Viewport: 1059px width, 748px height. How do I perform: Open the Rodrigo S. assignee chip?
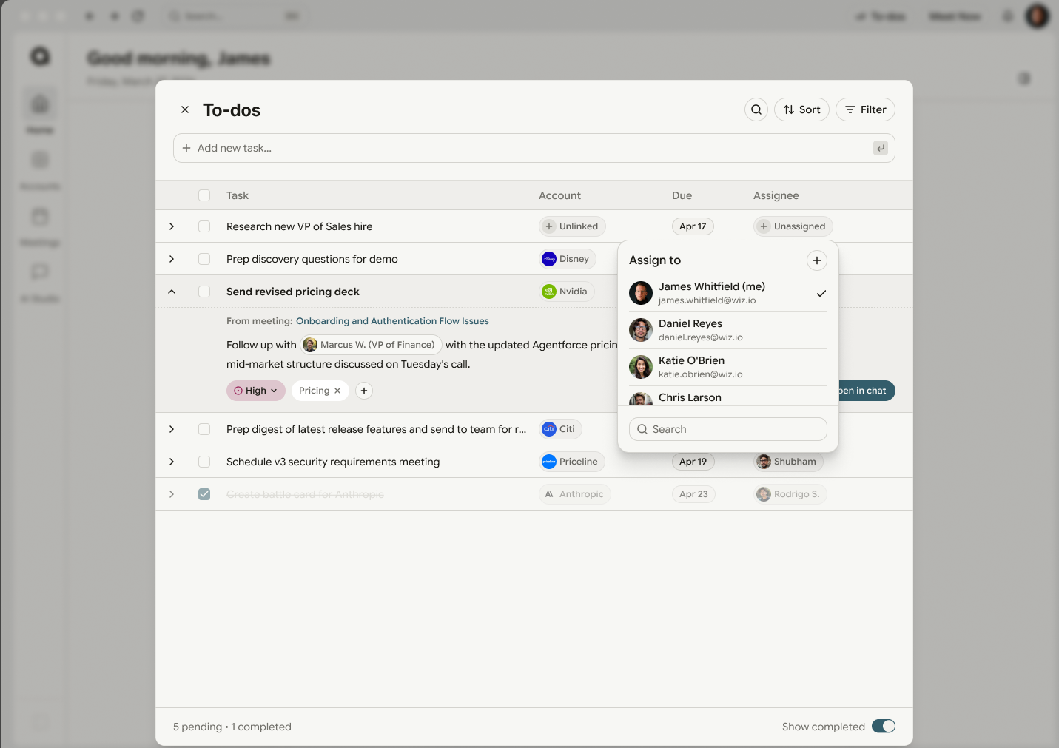point(790,494)
